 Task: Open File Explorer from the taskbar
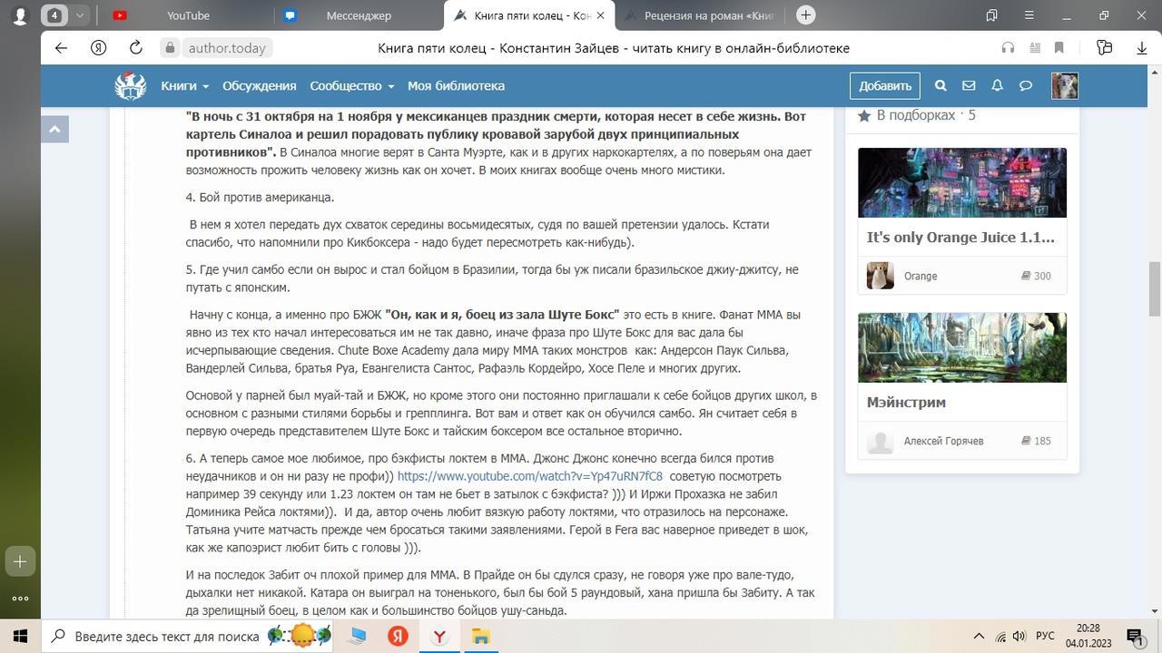tap(480, 637)
